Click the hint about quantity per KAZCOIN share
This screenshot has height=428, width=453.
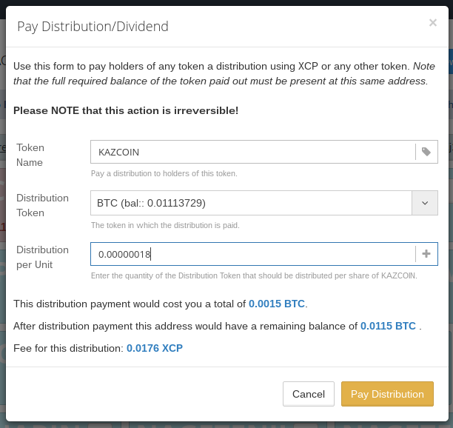(254, 275)
